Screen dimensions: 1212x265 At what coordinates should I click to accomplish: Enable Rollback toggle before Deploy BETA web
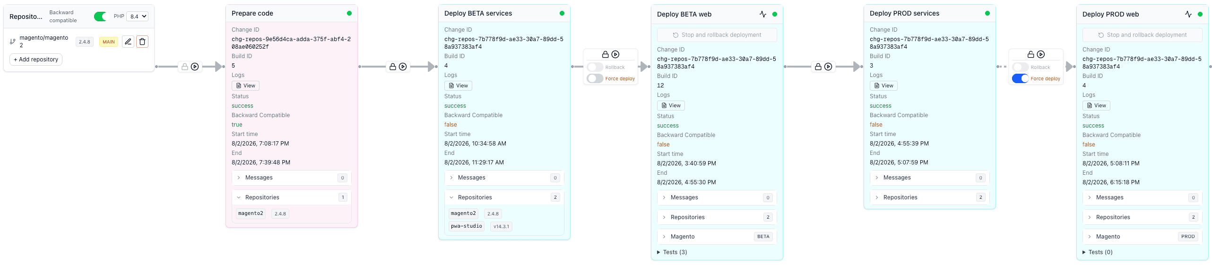[x=595, y=67]
